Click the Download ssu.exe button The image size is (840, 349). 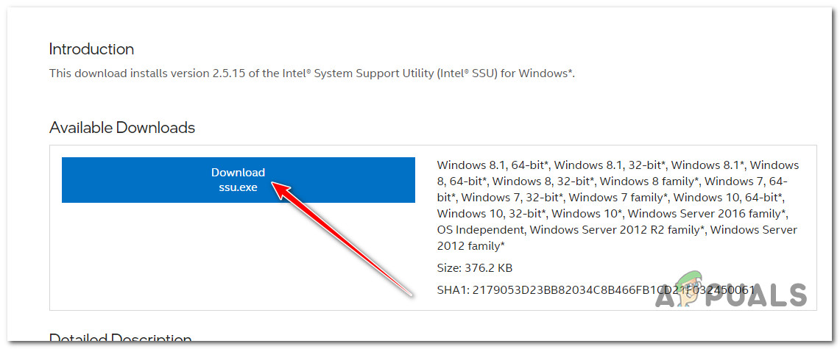(x=238, y=179)
